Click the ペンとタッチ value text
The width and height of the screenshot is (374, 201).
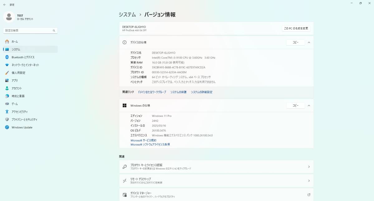click(184, 82)
